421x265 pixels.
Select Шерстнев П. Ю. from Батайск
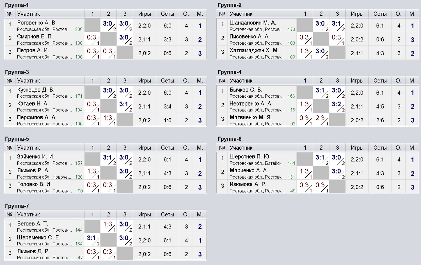click(x=250, y=157)
